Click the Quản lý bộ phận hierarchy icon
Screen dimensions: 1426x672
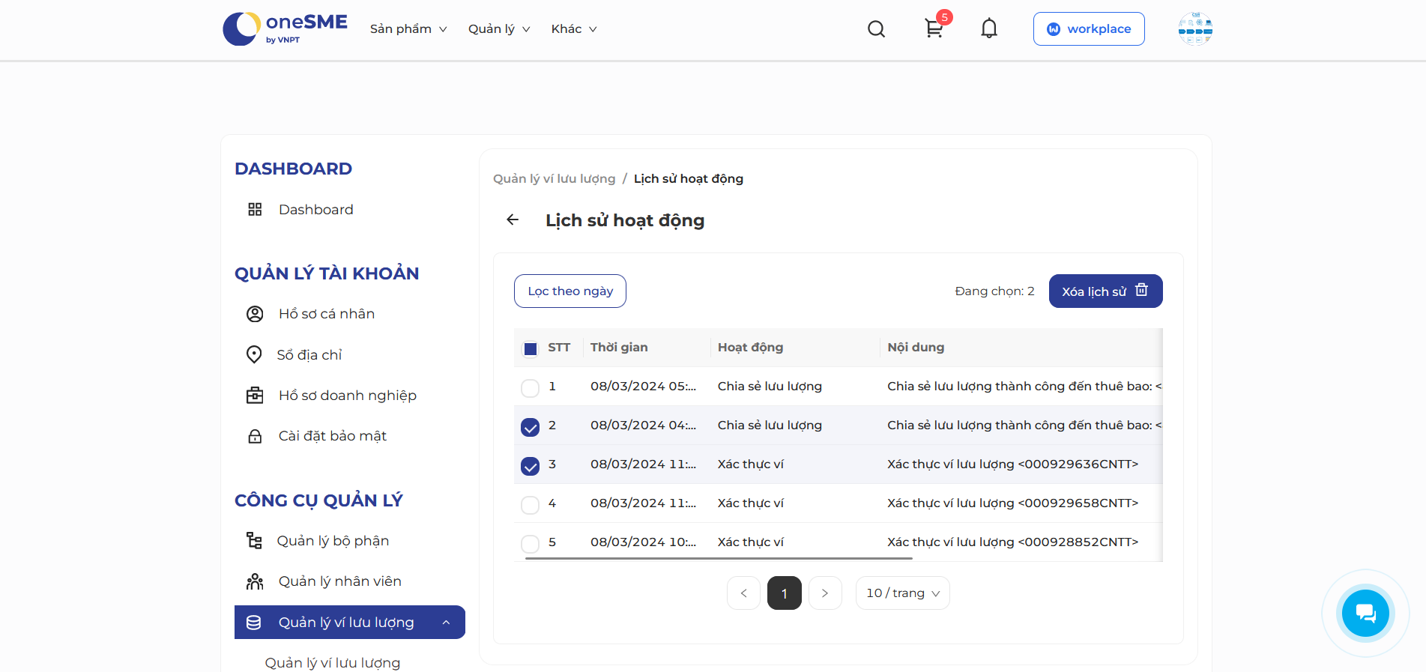254,540
